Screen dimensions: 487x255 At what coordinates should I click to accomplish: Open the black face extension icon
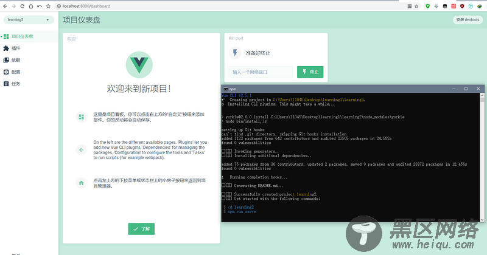pos(445,6)
